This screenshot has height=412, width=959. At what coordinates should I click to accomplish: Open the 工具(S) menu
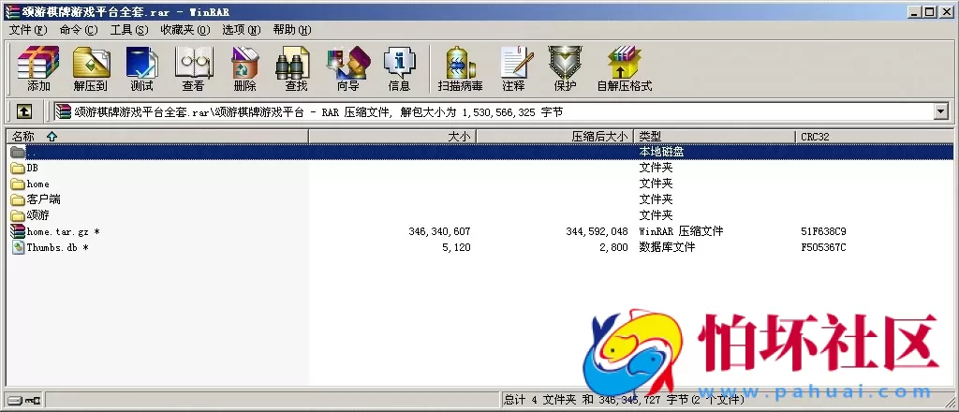[129, 30]
